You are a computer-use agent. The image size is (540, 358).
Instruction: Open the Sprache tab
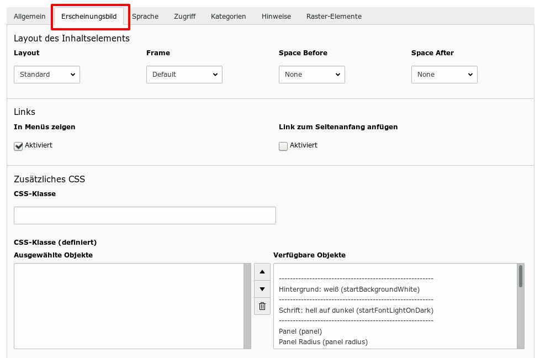[145, 16]
